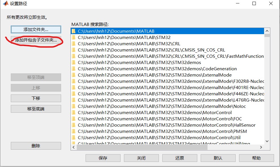
Task: Click folder icon of CodeGeneration row
Action: [74, 69]
